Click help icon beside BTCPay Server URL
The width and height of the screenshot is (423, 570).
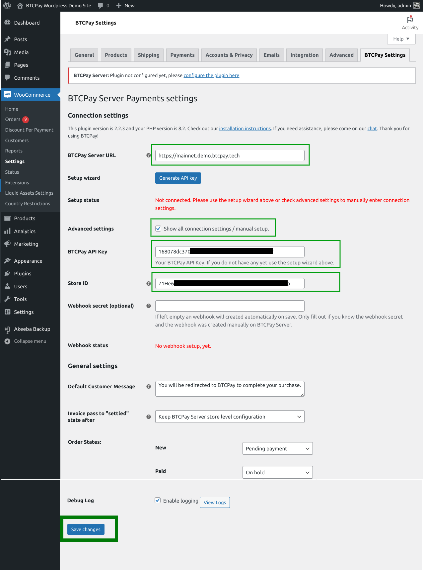click(x=149, y=155)
